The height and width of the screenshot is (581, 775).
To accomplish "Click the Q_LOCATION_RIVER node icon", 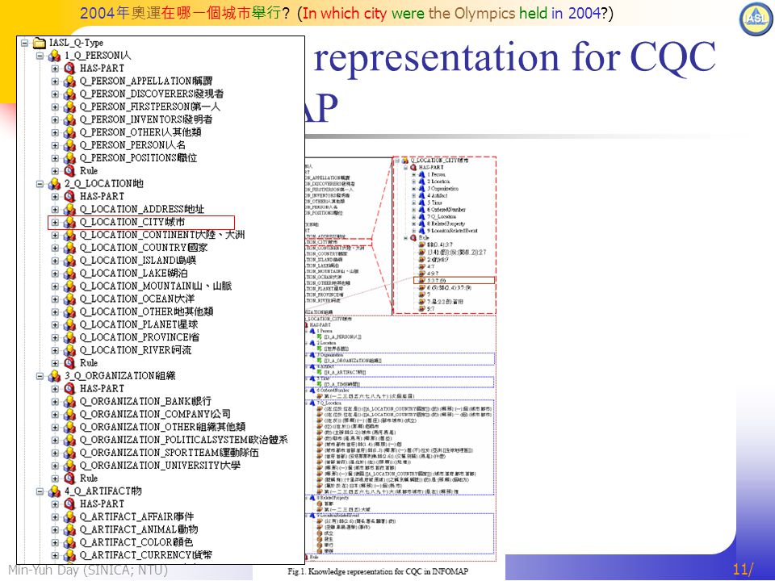I will (x=69, y=350).
